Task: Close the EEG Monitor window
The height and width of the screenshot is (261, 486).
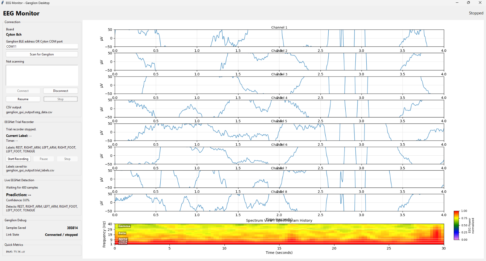Action: click(x=480, y=3)
